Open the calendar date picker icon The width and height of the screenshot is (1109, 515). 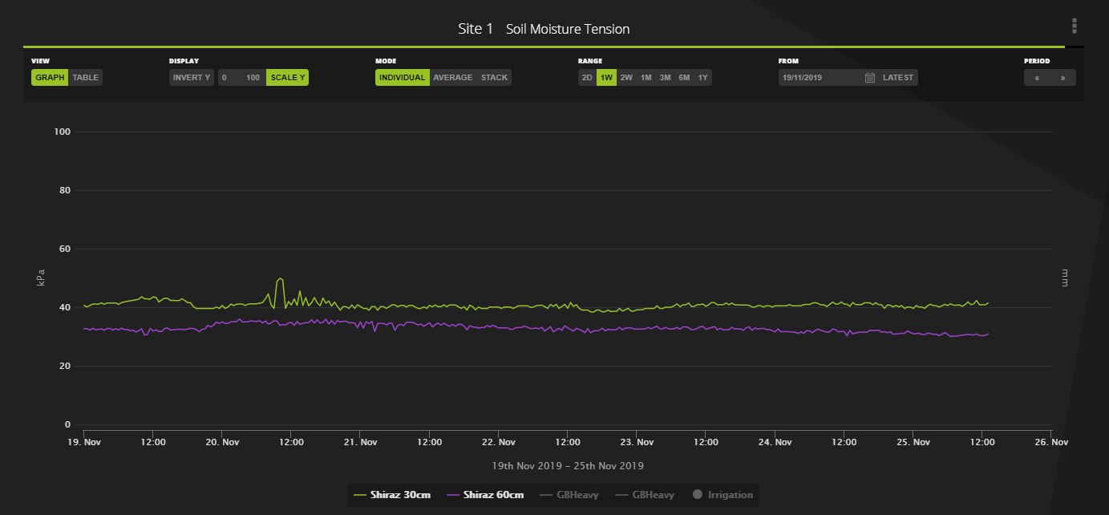click(x=870, y=78)
